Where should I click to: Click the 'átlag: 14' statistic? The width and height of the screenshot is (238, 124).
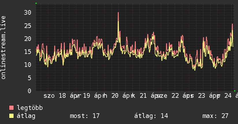[x=151, y=116]
